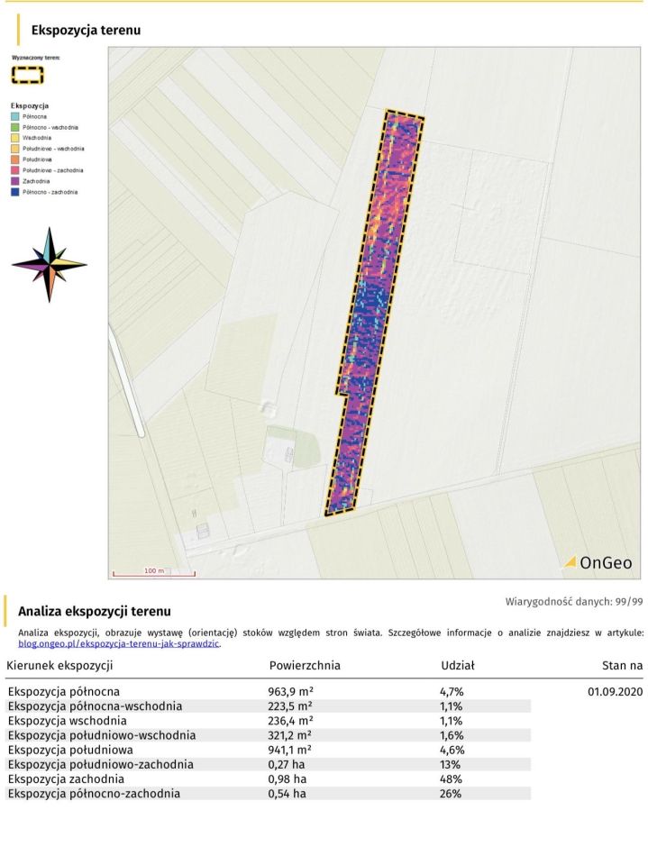The width and height of the screenshot is (648, 865).
Task: Click the Północno-zachodnia blue legend swatch
Action: pyautogui.click(x=15, y=192)
